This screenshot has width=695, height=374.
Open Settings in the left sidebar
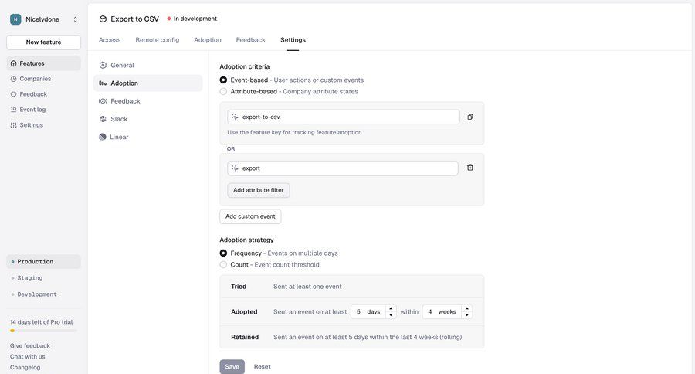point(43,125)
